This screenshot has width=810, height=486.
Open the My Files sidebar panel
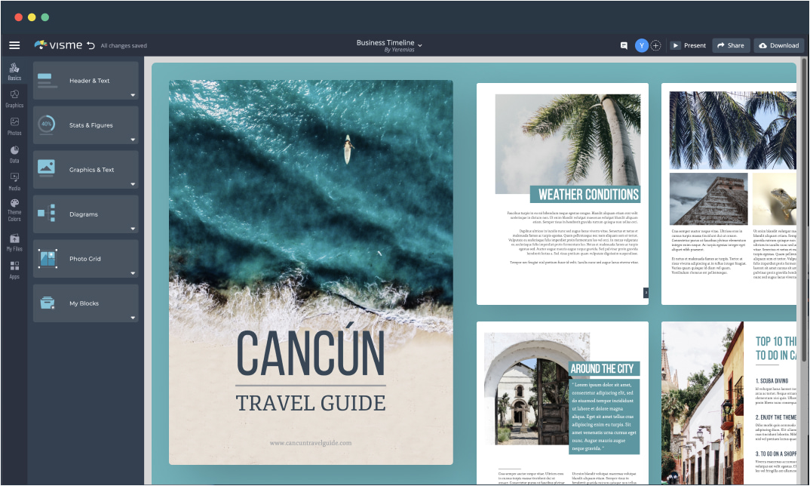click(x=14, y=242)
